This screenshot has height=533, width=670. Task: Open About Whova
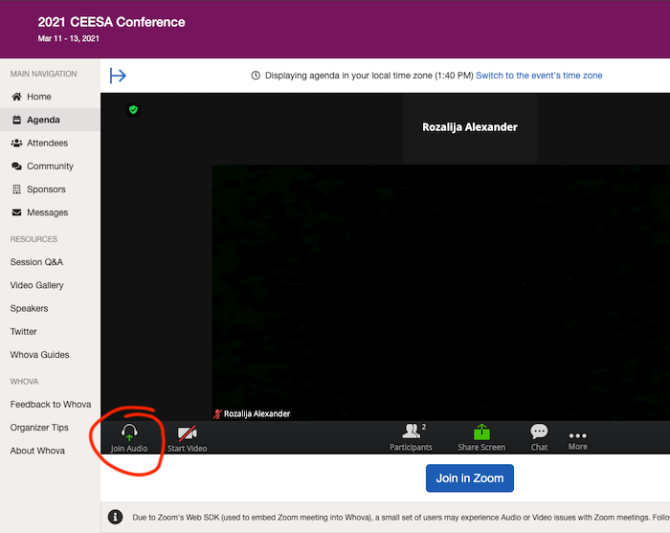37,451
